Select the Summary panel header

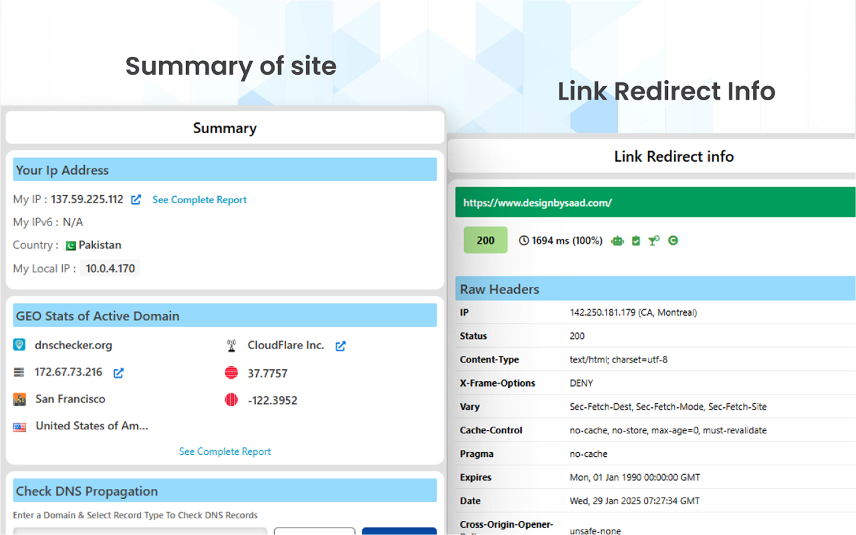pyautogui.click(x=225, y=128)
